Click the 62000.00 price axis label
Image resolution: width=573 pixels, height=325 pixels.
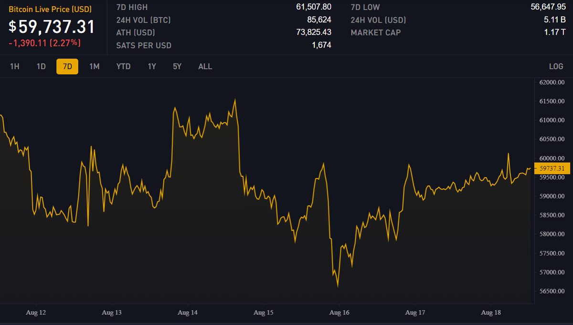[552, 82]
